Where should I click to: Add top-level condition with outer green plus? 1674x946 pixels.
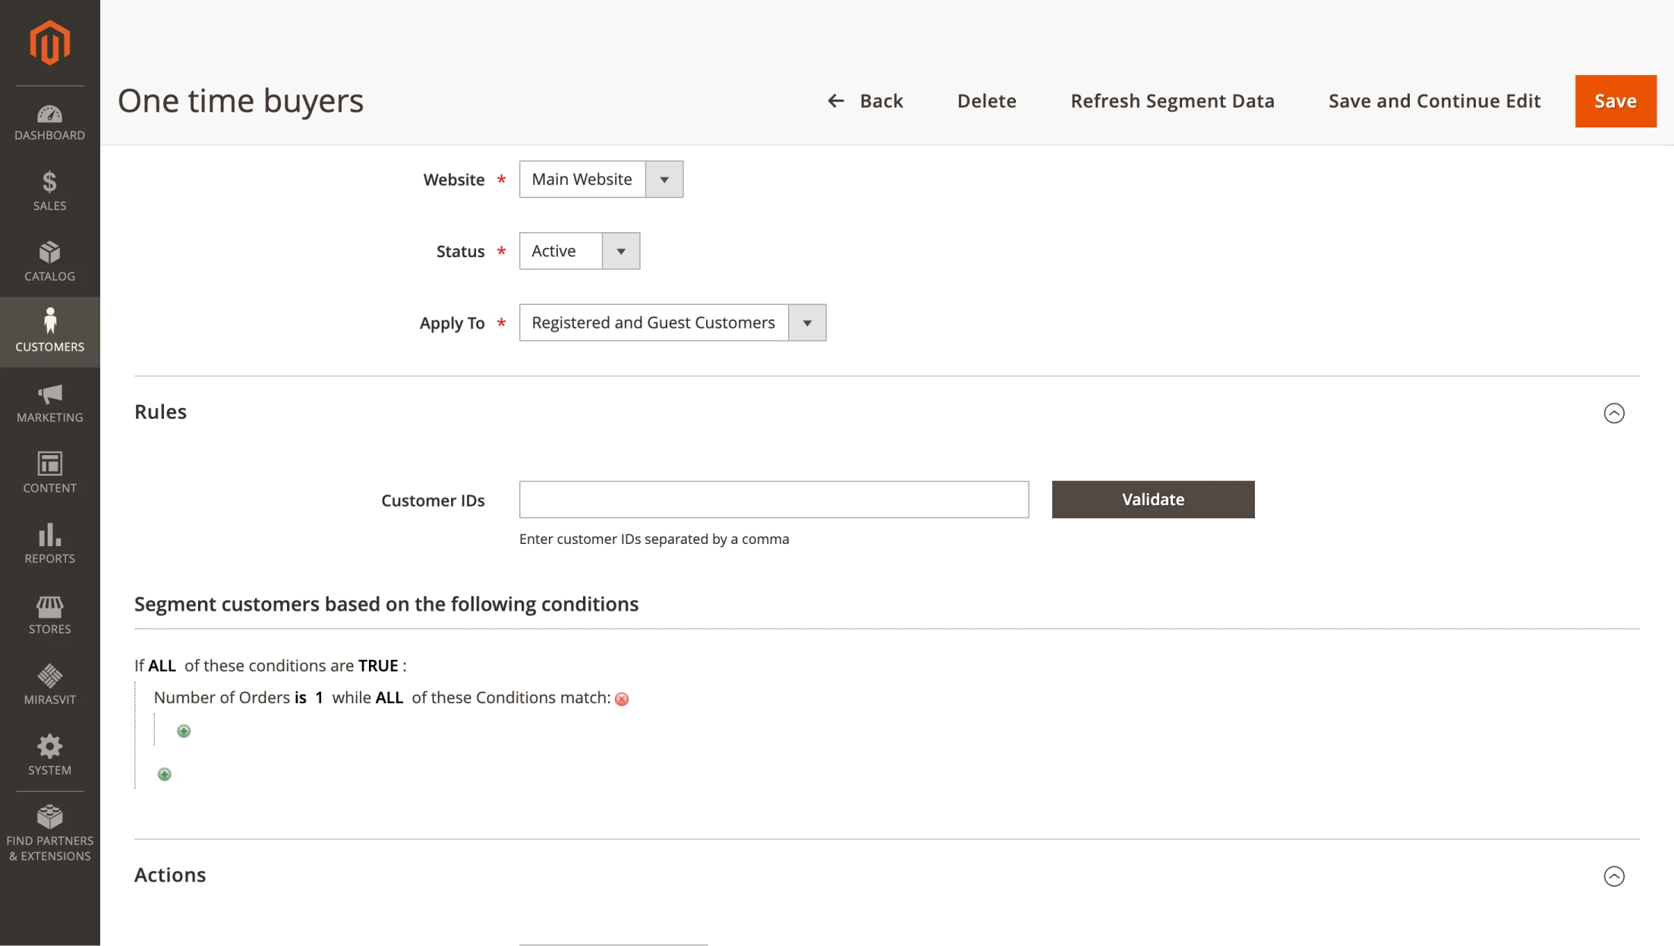[164, 775]
